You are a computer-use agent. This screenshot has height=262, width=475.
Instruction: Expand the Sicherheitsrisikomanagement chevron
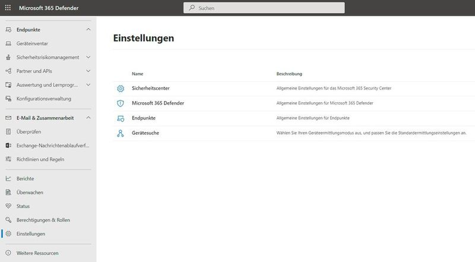pos(88,57)
